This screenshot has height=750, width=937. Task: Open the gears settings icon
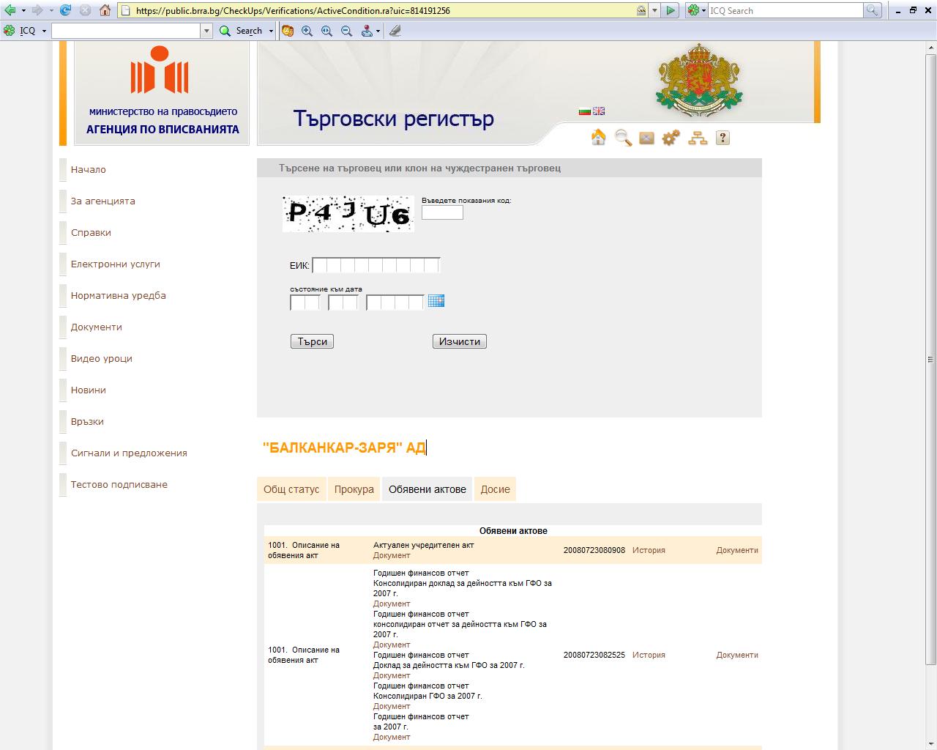coord(671,138)
